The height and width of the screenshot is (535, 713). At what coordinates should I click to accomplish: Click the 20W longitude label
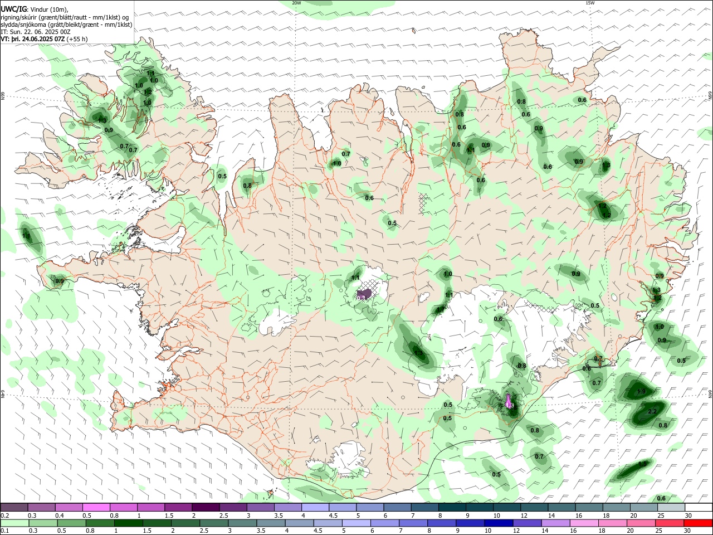296,3
